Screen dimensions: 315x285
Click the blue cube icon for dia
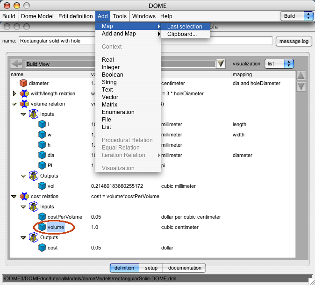(42, 155)
